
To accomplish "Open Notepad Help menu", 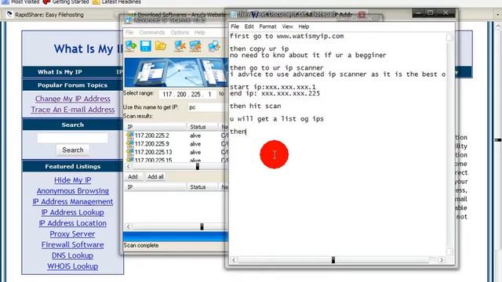I will (304, 27).
